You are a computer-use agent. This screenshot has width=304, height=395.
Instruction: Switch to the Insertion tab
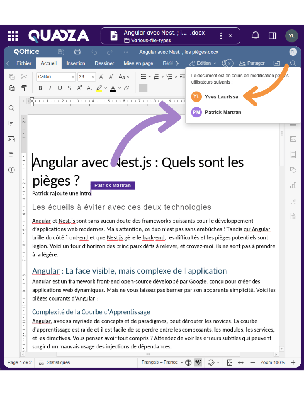click(76, 63)
